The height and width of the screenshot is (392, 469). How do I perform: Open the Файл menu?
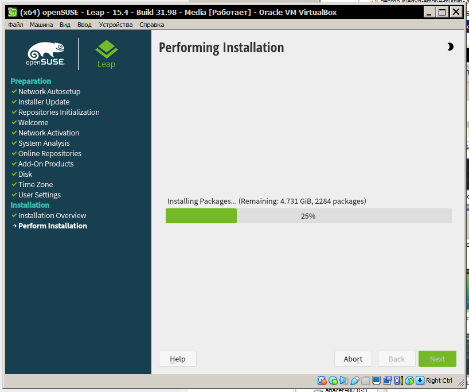[15, 25]
